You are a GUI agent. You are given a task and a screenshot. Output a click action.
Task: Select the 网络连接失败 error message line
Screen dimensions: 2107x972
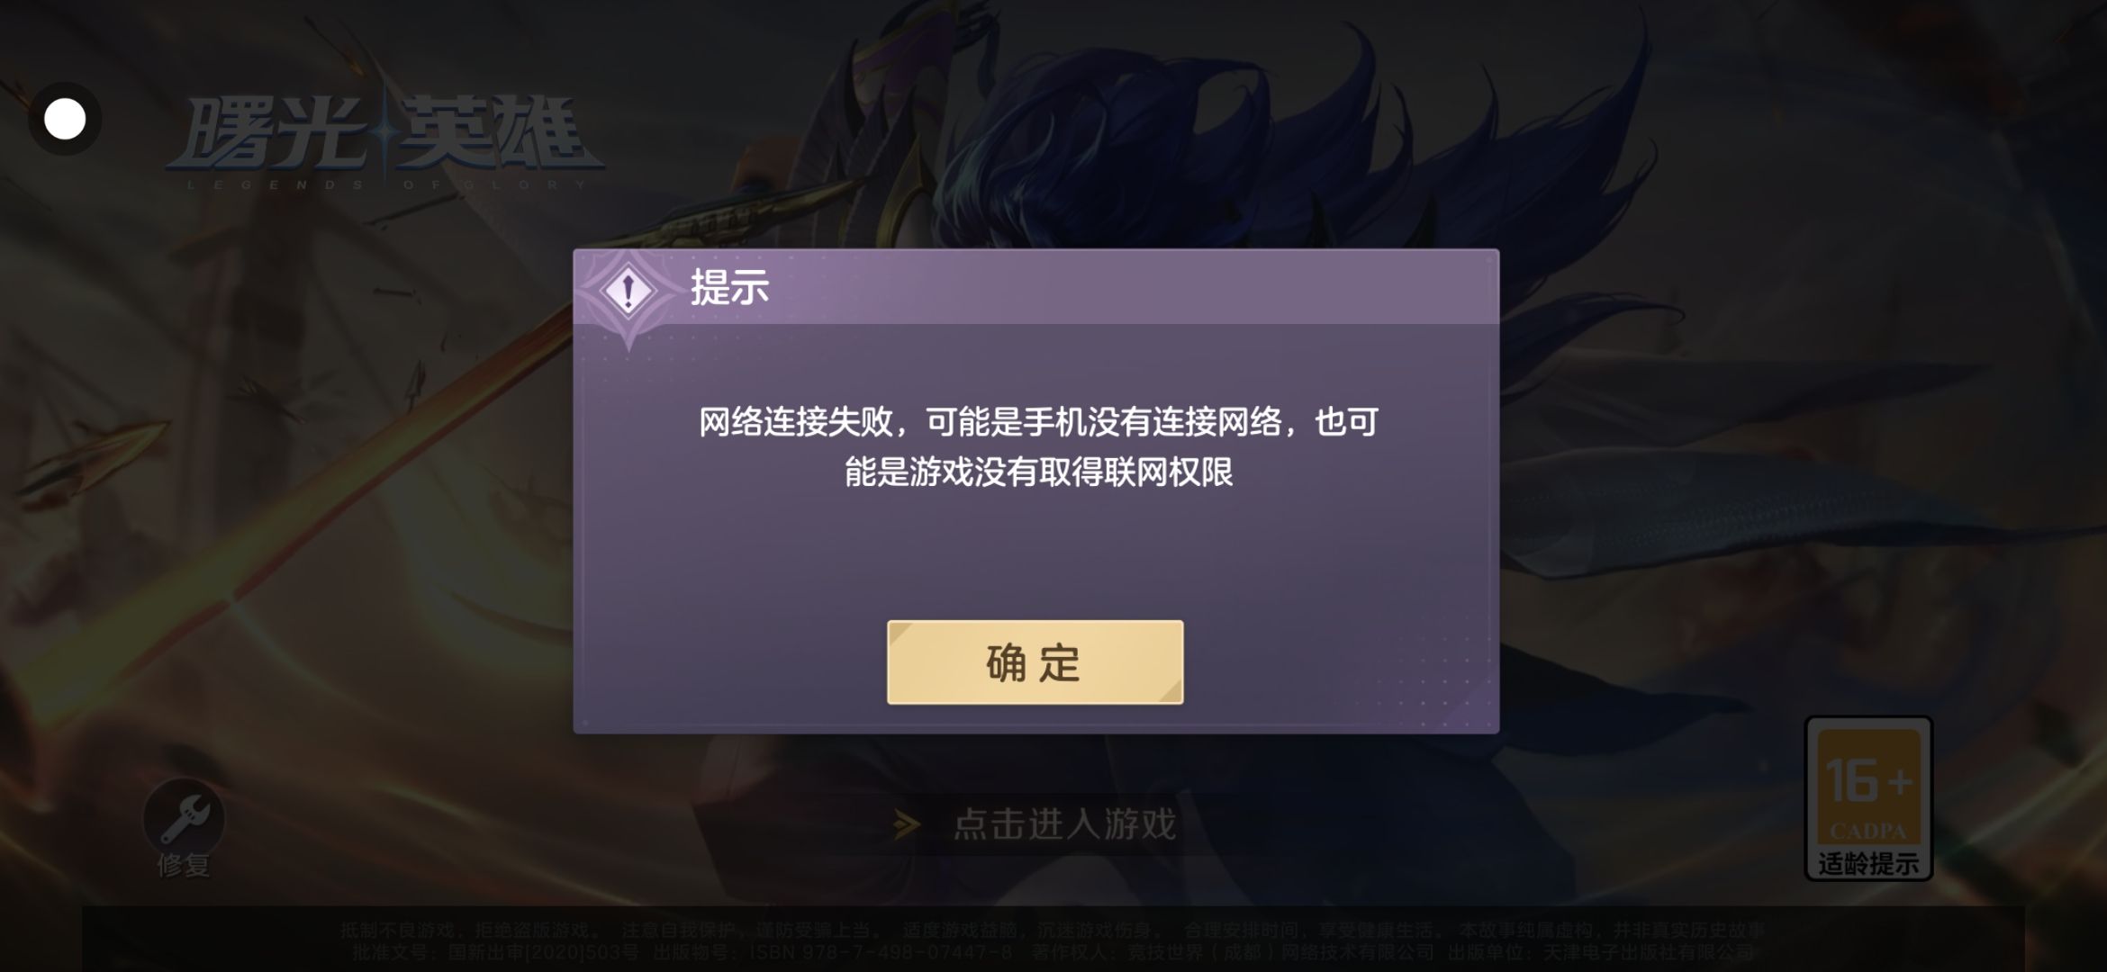pyautogui.click(x=1038, y=421)
